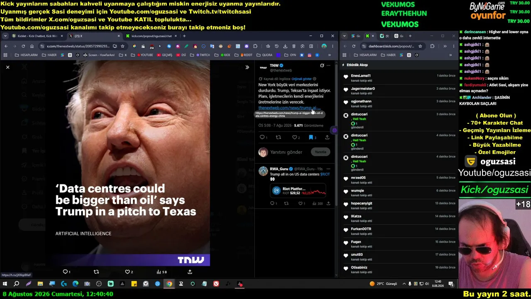Image resolution: width=531 pixels, height=299 pixels.
Task: Click the dashboard.kick.com address bar
Action: tap(393, 46)
